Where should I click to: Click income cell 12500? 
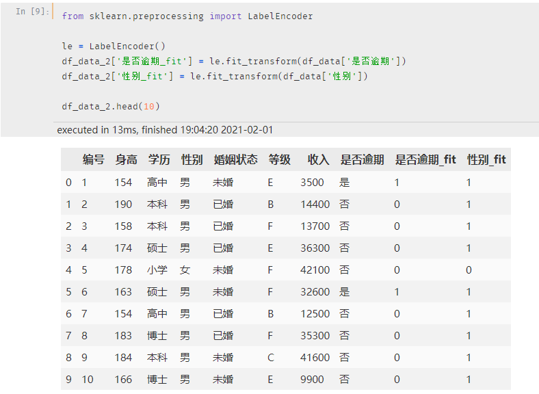click(315, 313)
